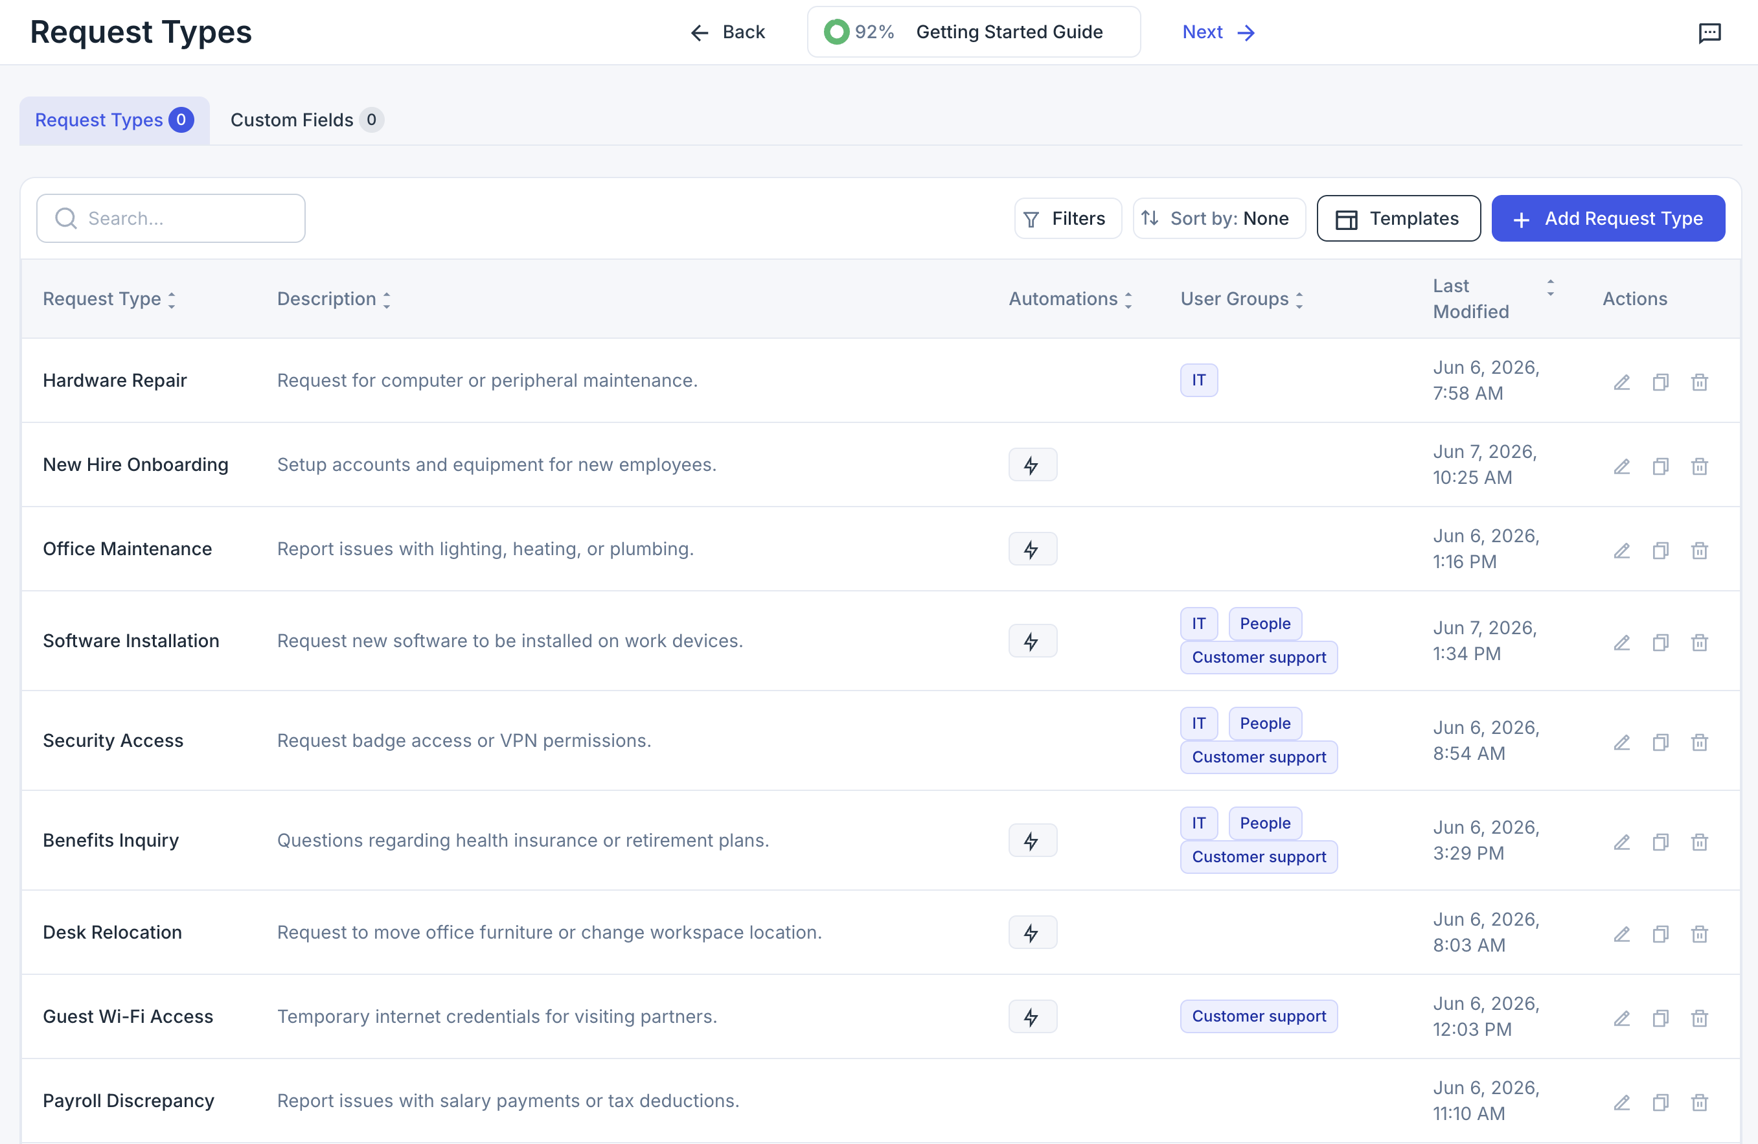Duplicate the Software Installation row
The image size is (1758, 1144).
tap(1660, 643)
